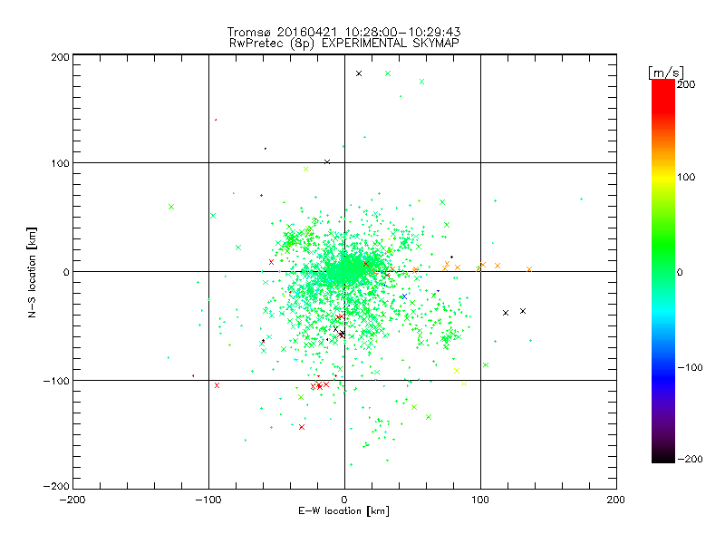Click the 0 tick label on E-W axis
725x544 pixels.
click(344, 500)
